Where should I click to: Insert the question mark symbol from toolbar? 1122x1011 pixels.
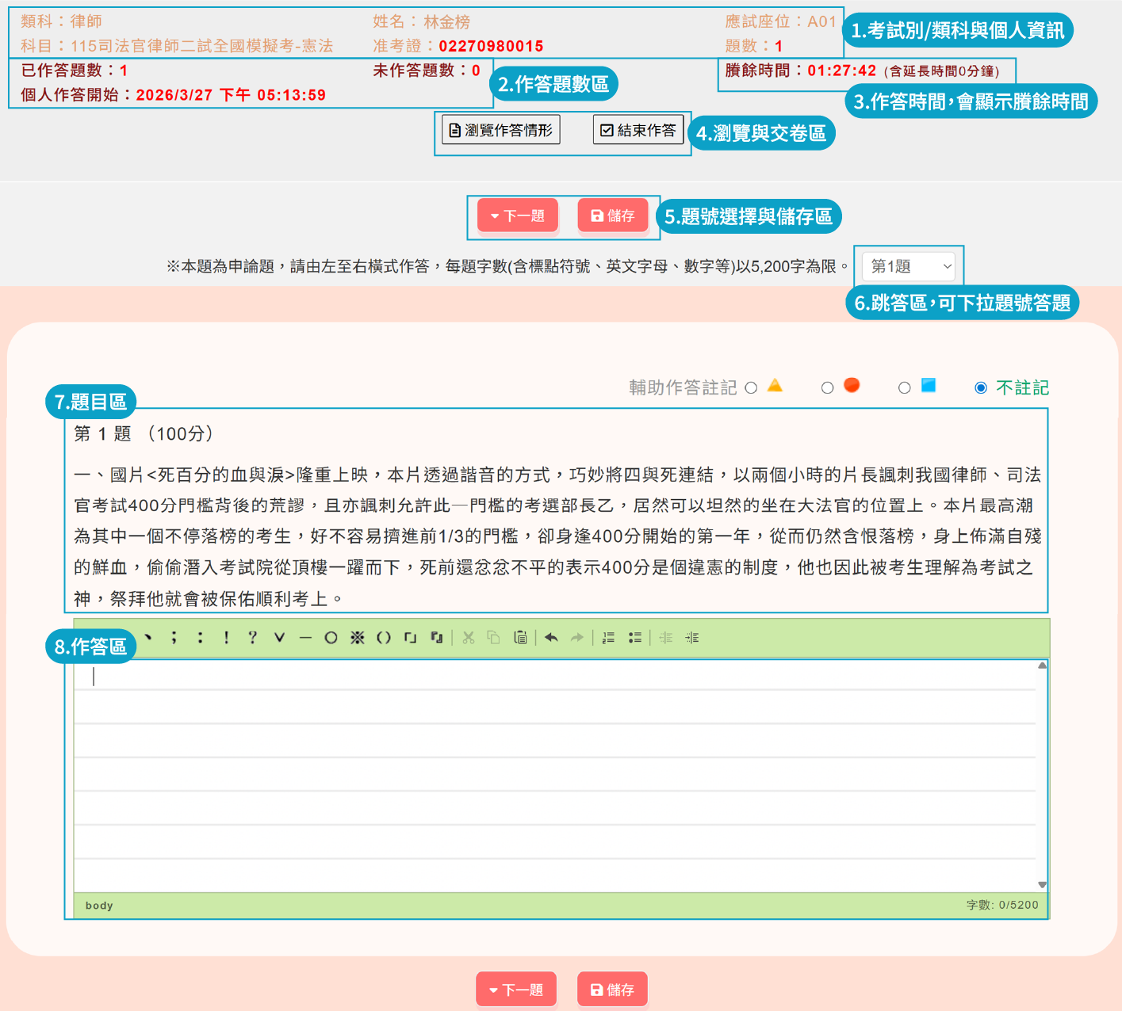coord(252,638)
